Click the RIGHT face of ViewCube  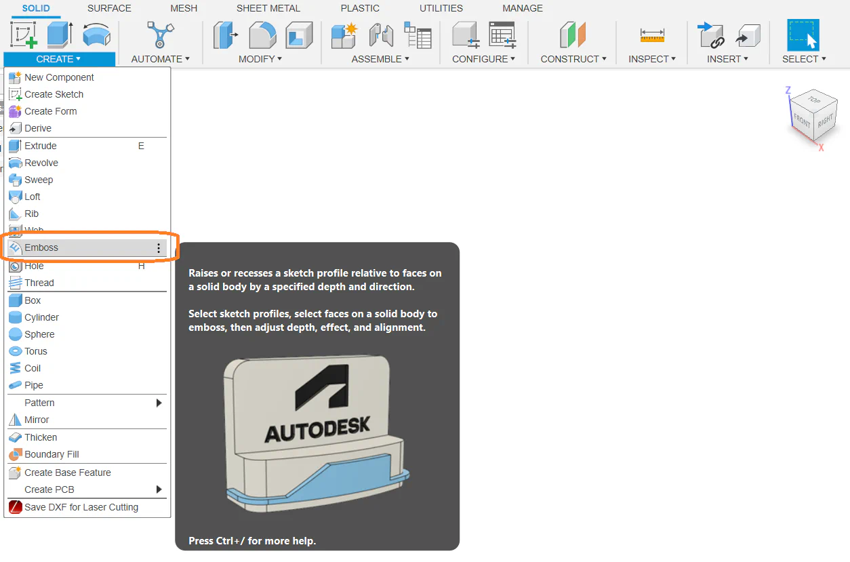825,122
